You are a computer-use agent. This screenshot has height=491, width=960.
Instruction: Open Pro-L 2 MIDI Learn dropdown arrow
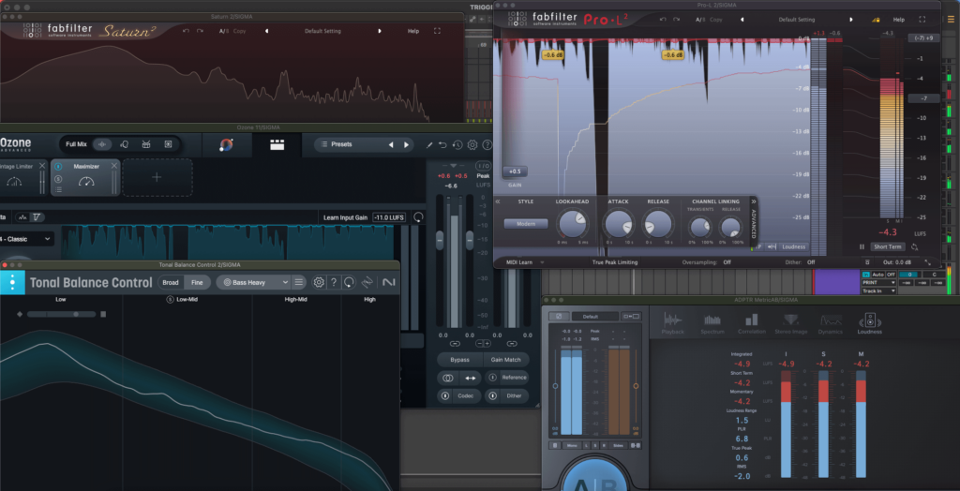tap(542, 262)
